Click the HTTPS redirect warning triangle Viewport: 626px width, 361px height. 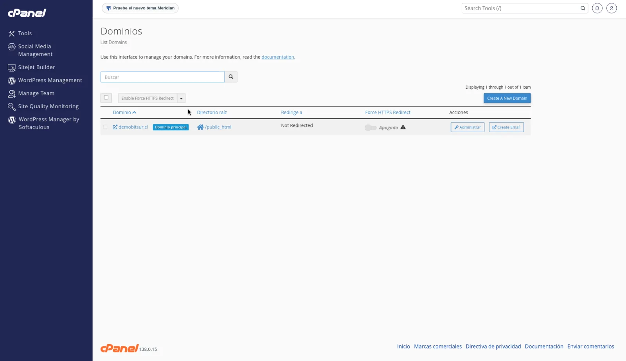403,127
